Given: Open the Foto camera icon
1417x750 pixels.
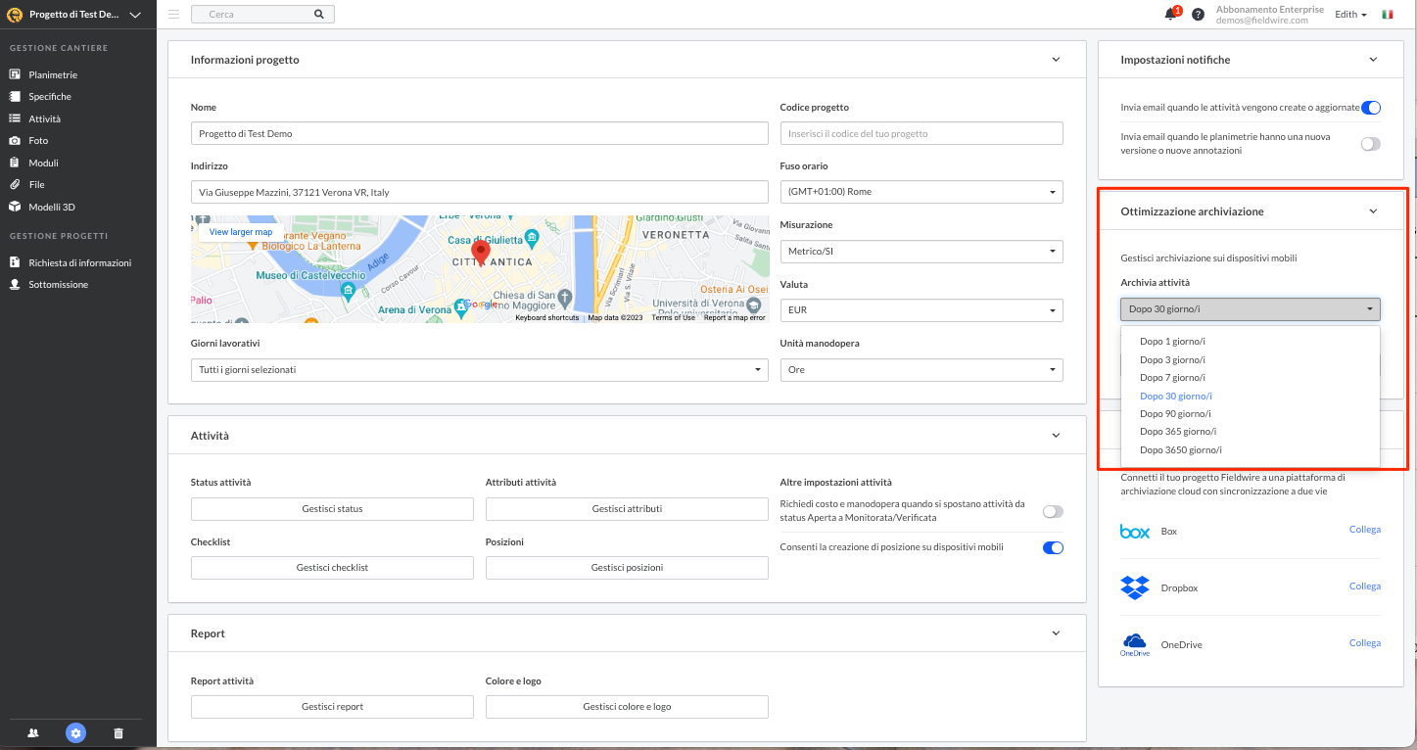Looking at the screenshot, I should click(x=15, y=141).
